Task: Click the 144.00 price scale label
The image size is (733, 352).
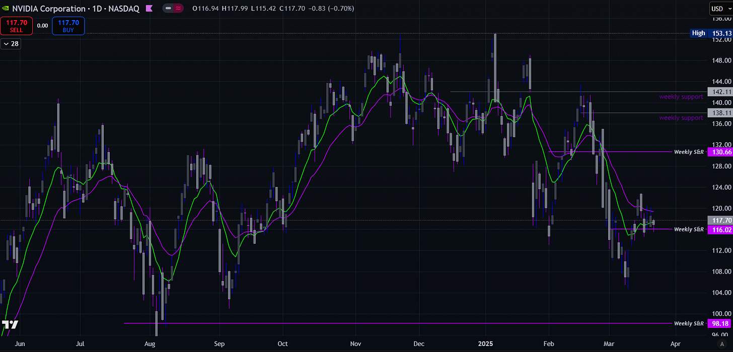Action: (x=721, y=81)
